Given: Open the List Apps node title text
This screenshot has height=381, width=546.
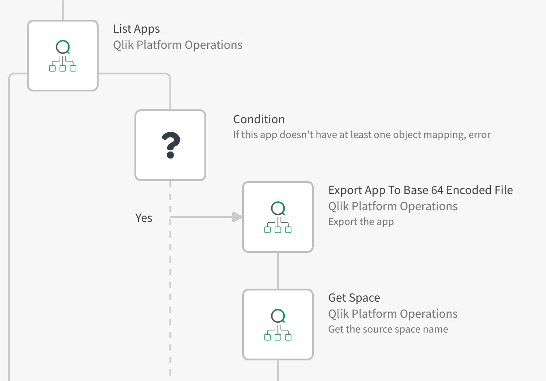Looking at the screenshot, I should point(136,29).
